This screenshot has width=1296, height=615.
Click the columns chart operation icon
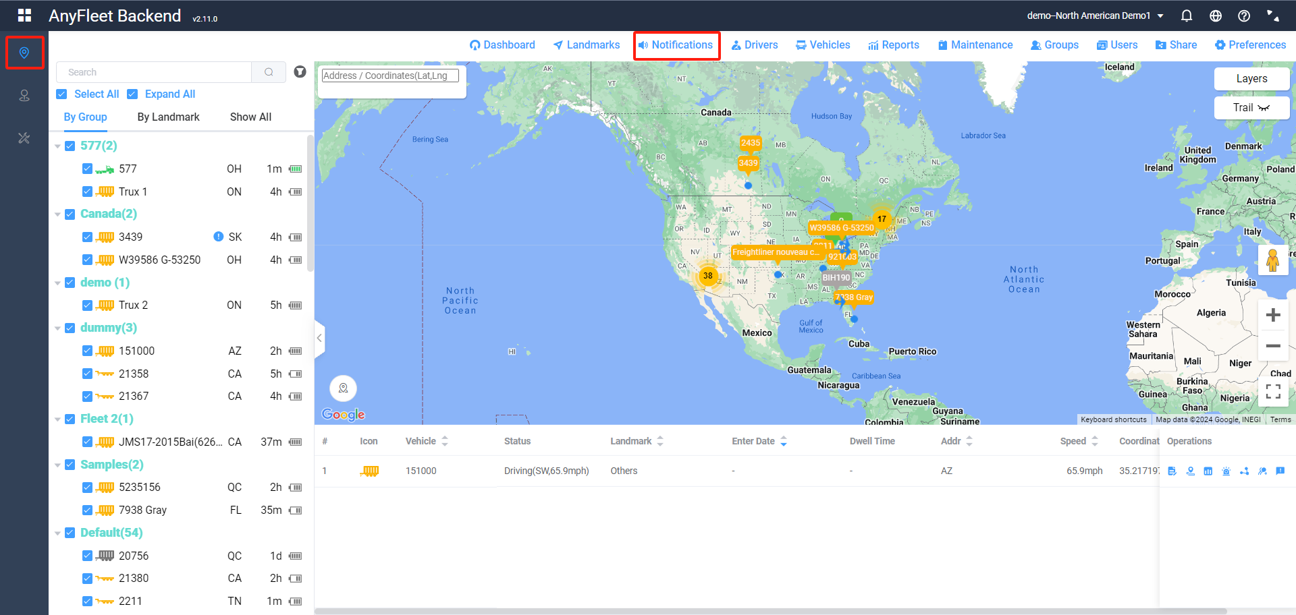click(x=1208, y=471)
